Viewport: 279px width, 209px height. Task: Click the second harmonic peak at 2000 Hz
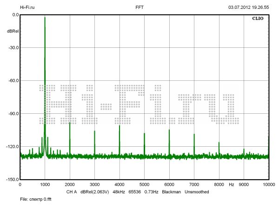[70, 124]
